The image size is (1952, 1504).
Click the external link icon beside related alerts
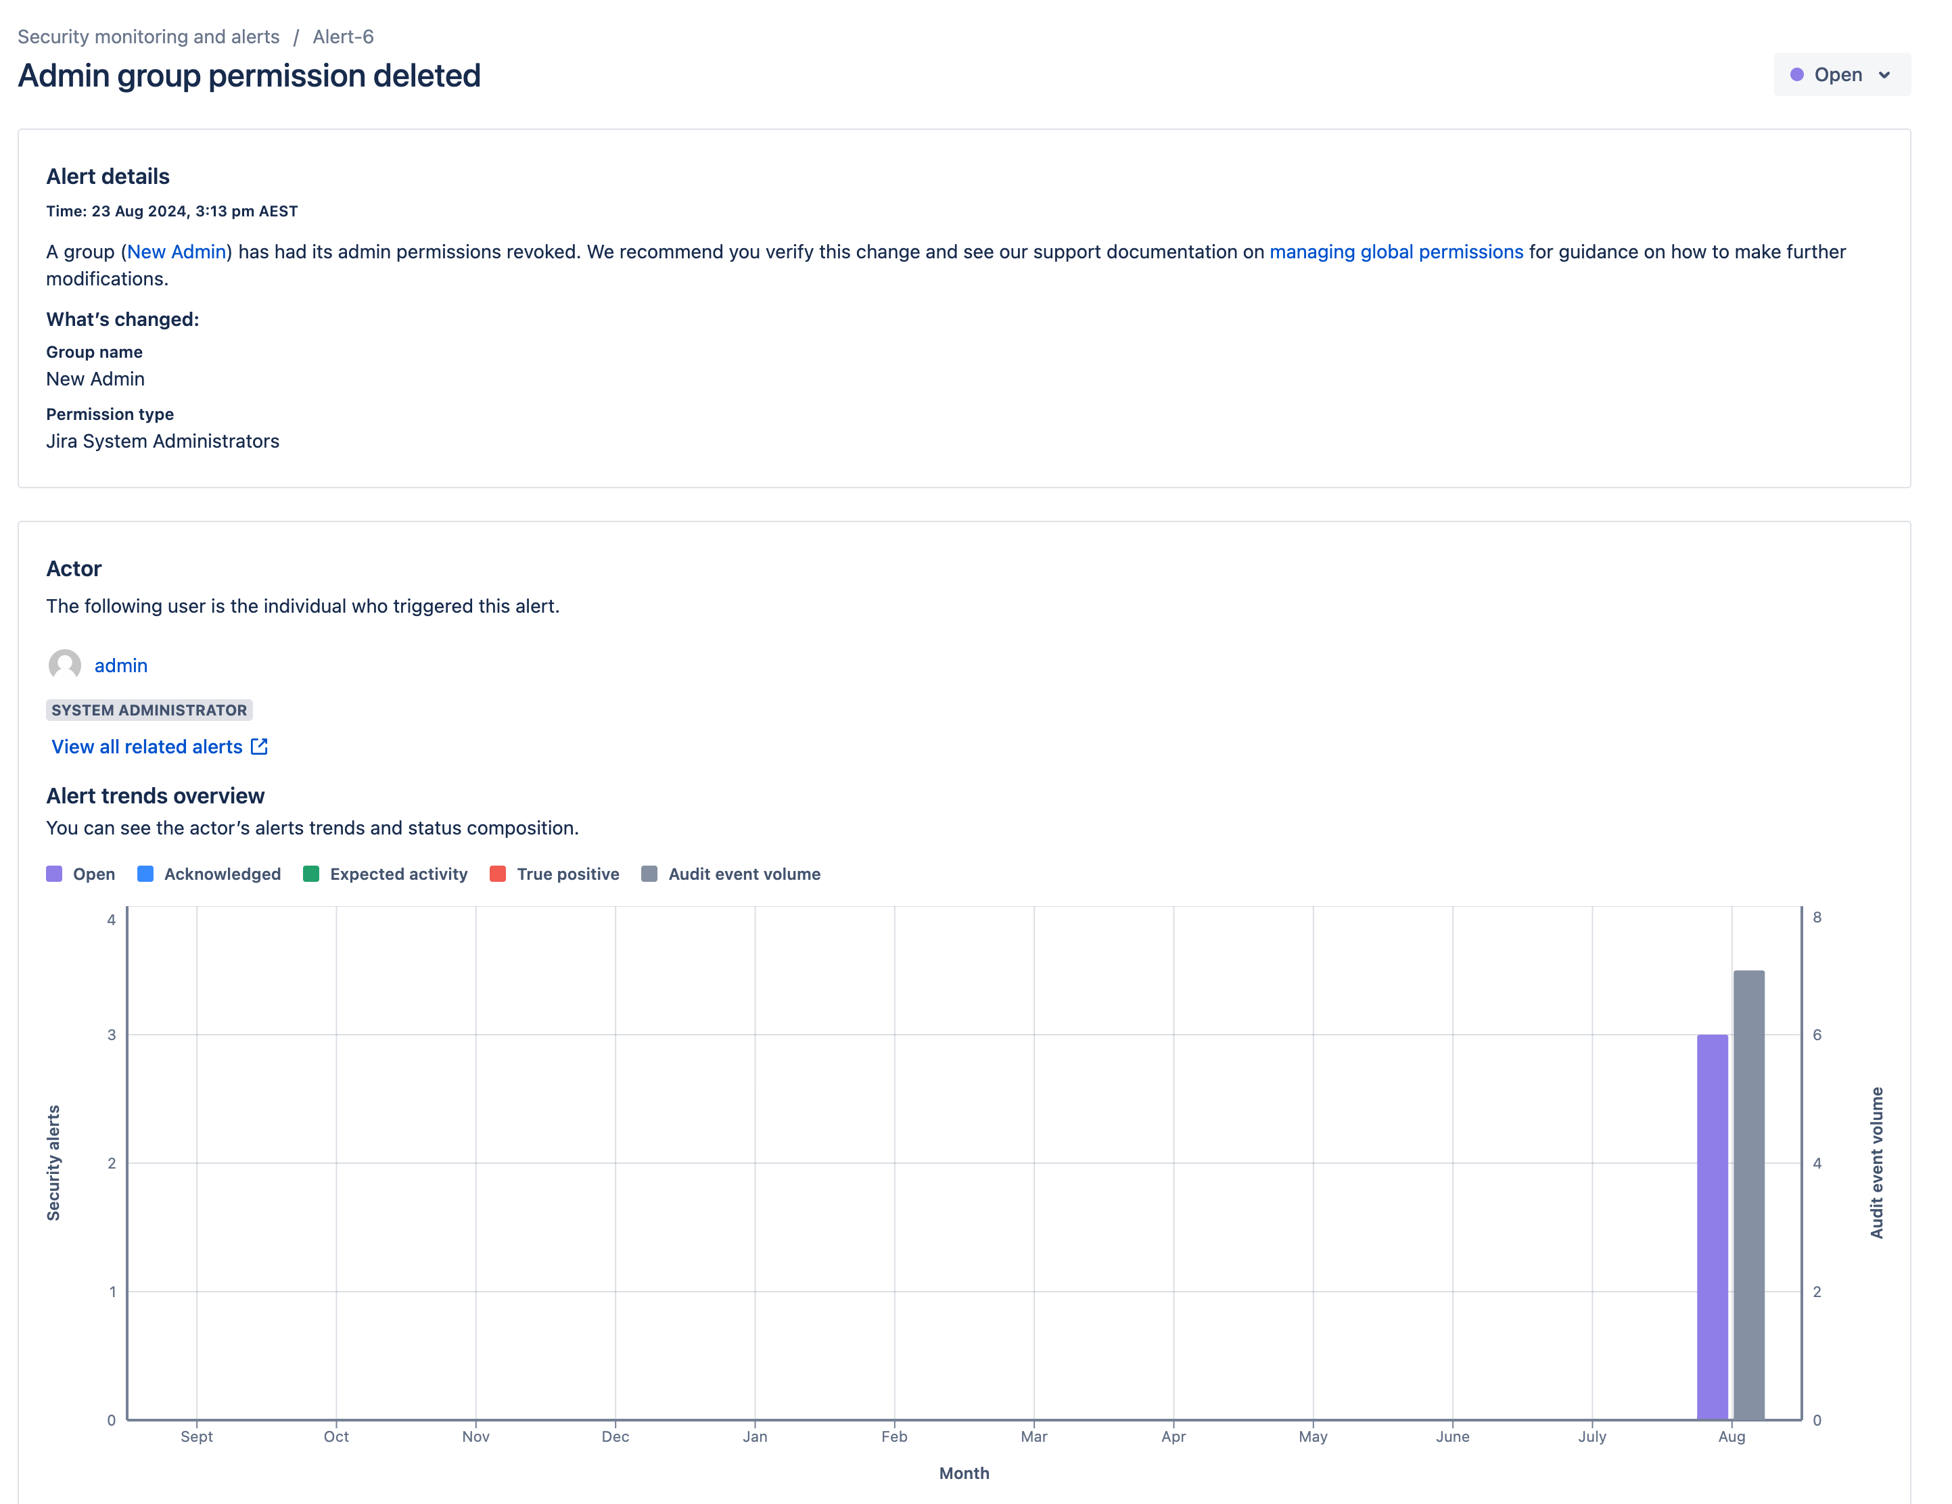click(x=259, y=747)
